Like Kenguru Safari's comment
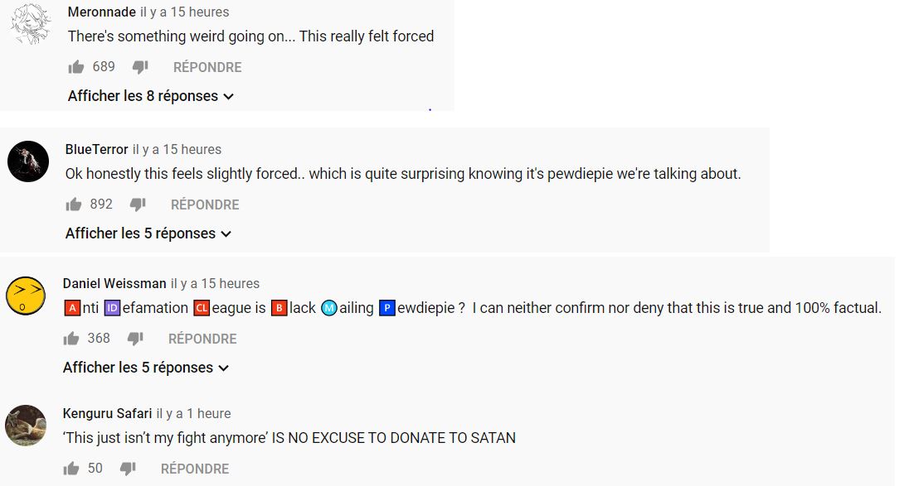The image size is (899, 486). click(71, 469)
